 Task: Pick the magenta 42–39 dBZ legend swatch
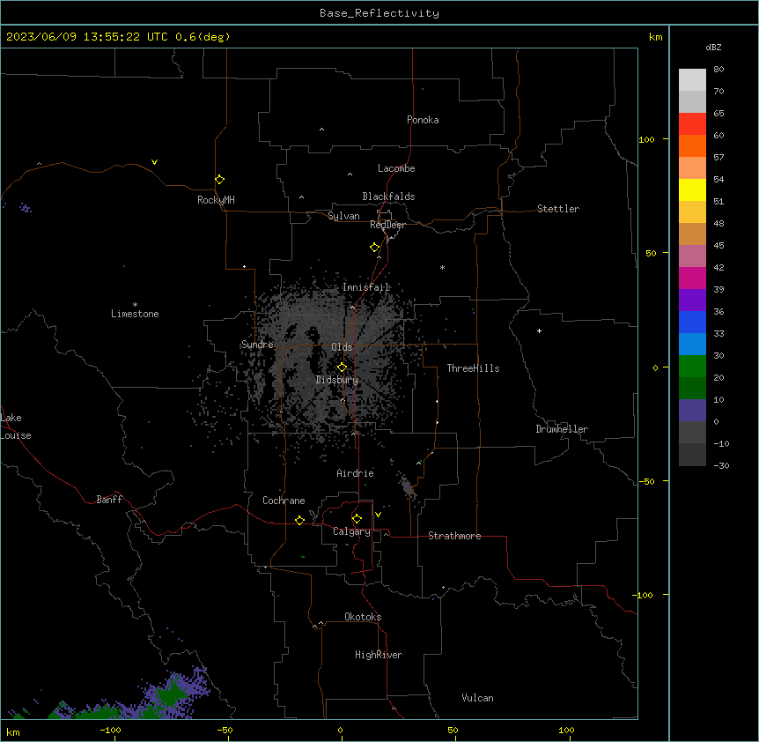pyautogui.click(x=692, y=278)
